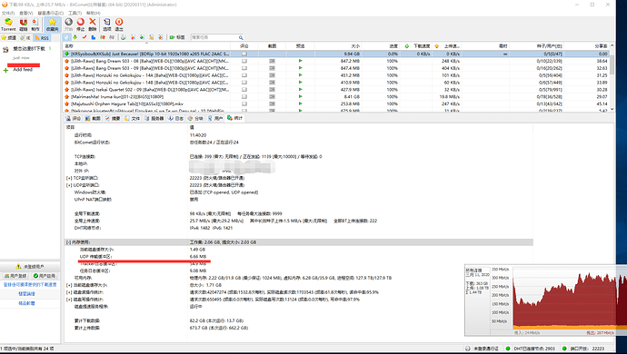This screenshot has height=354, width=627.
Task: Click the blue folder filter icon
Action: tap(94, 37)
